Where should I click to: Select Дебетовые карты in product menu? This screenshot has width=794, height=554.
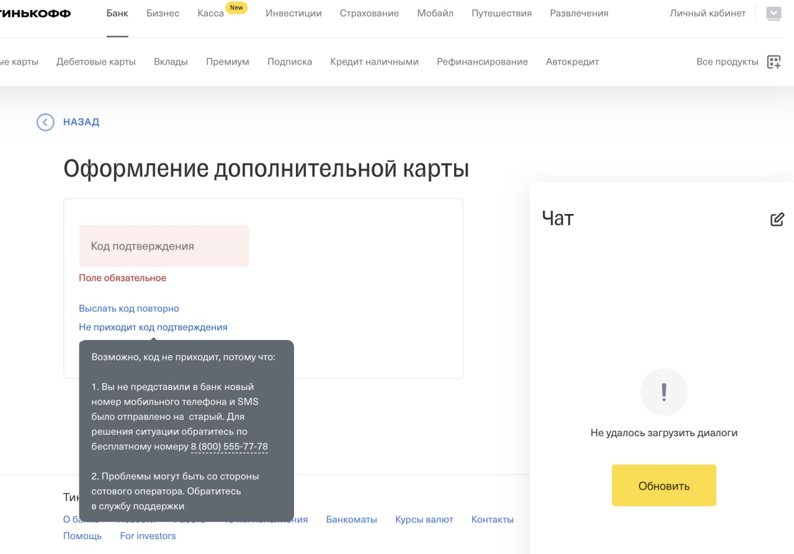click(x=96, y=61)
